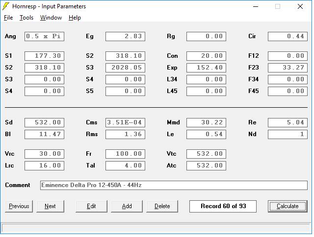Click the Exp field showing 152.40
314x237 pixels.
[206, 68]
